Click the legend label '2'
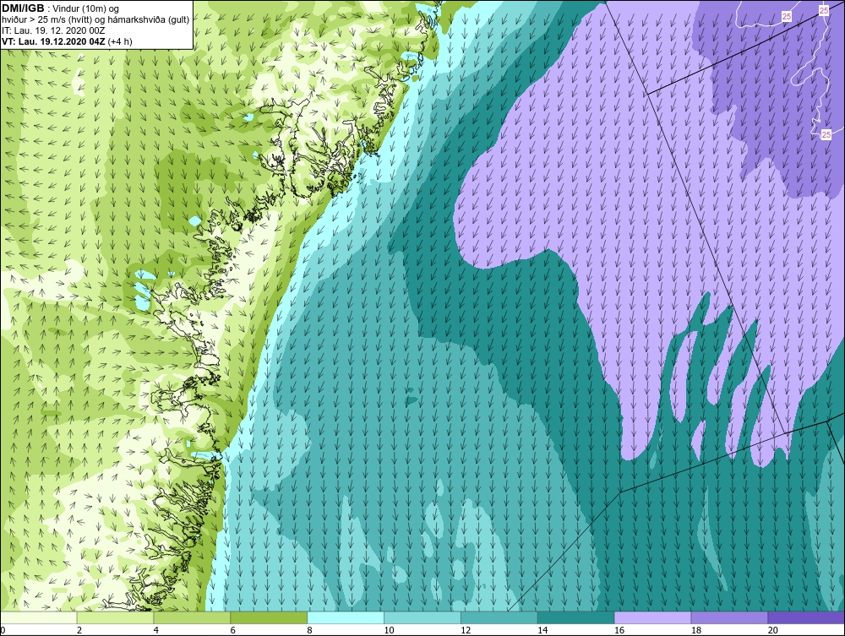Screen dimensions: 845x636 coord(79,630)
